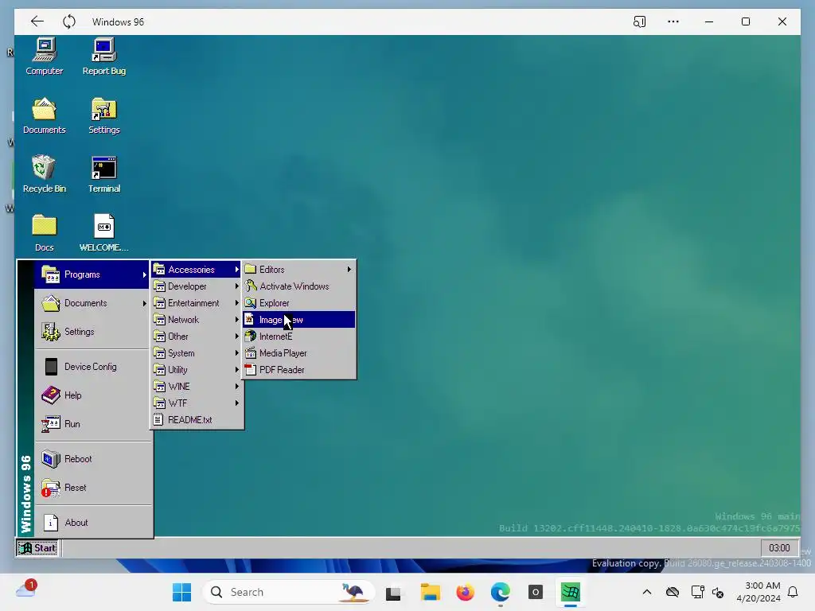Launch InternetE browser from Accessories
Screen dimensions: 815x611
tap(299, 337)
